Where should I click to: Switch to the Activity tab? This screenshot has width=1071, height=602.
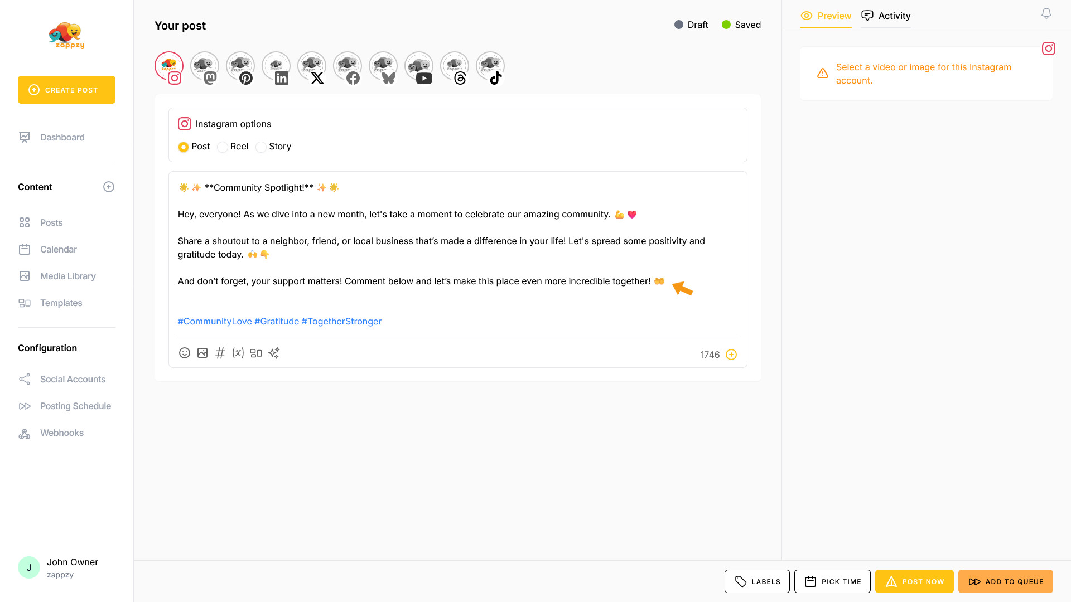(886, 16)
